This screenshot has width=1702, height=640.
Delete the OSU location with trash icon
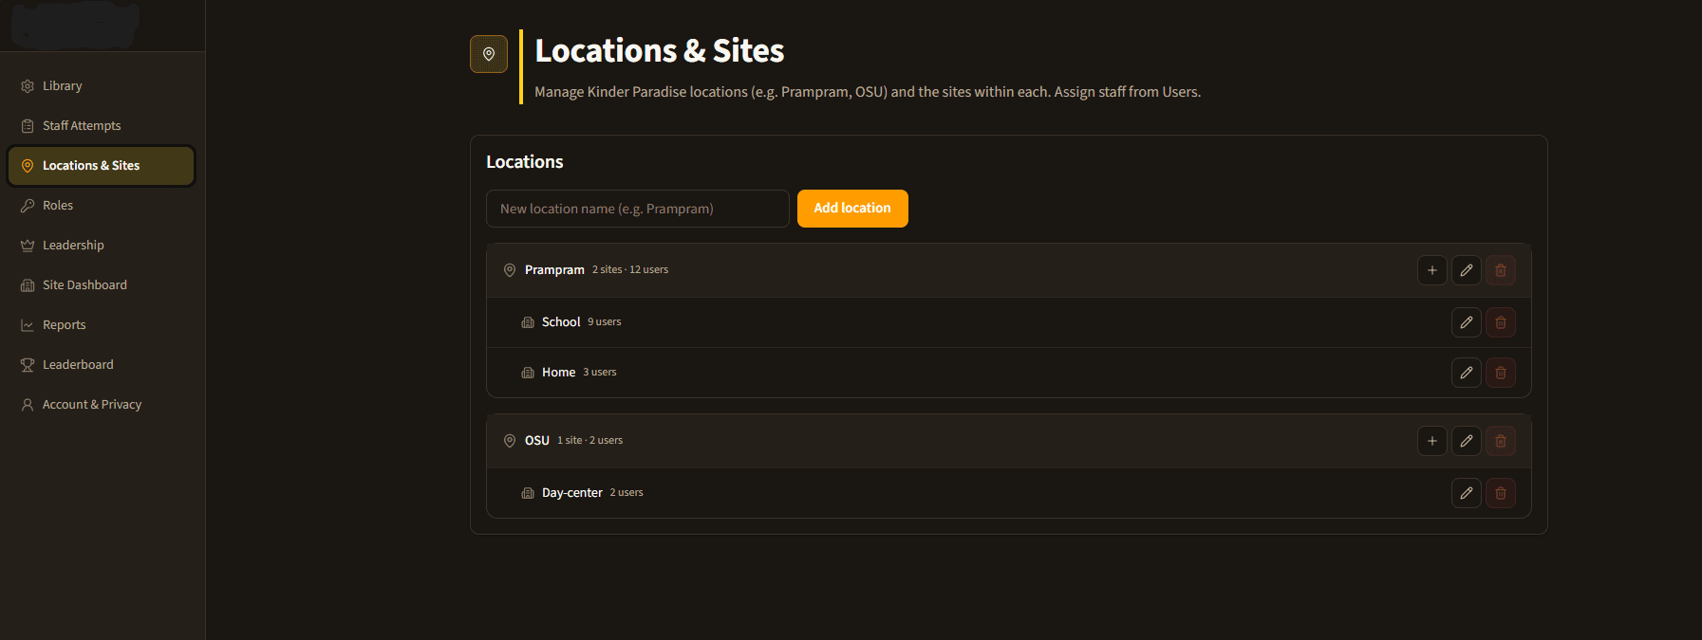tap(1501, 441)
